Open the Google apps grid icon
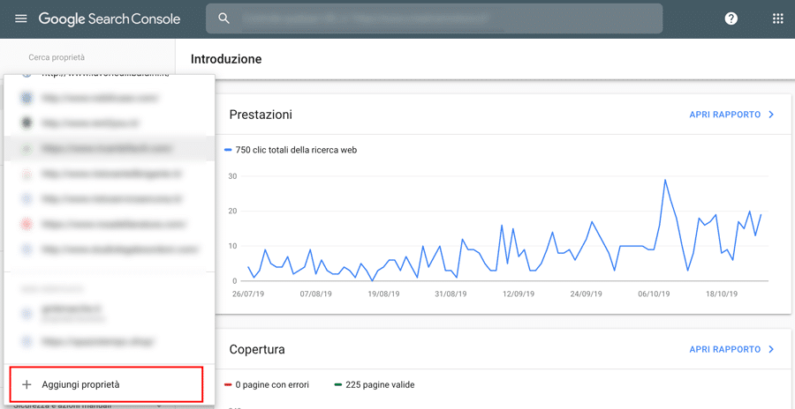Screen dimensions: 795x409 (777, 19)
